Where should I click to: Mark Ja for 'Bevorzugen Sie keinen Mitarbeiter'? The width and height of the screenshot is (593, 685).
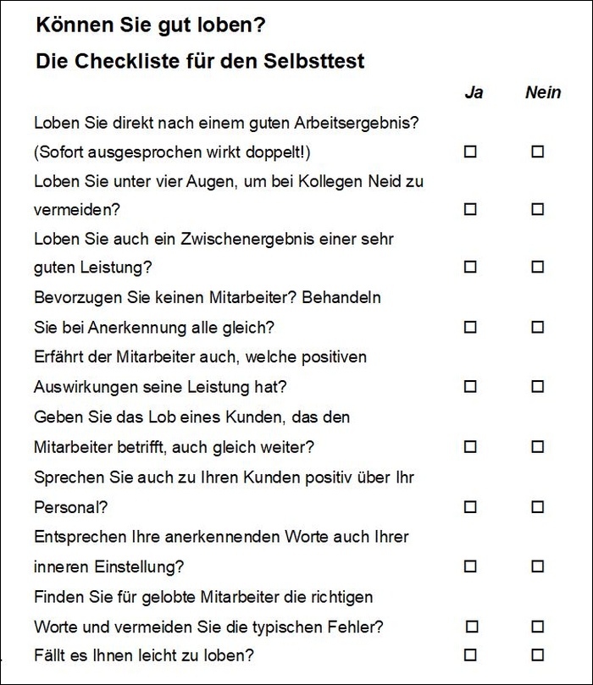tap(470, 327)
